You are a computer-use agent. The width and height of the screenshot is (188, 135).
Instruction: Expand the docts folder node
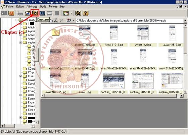20,95
